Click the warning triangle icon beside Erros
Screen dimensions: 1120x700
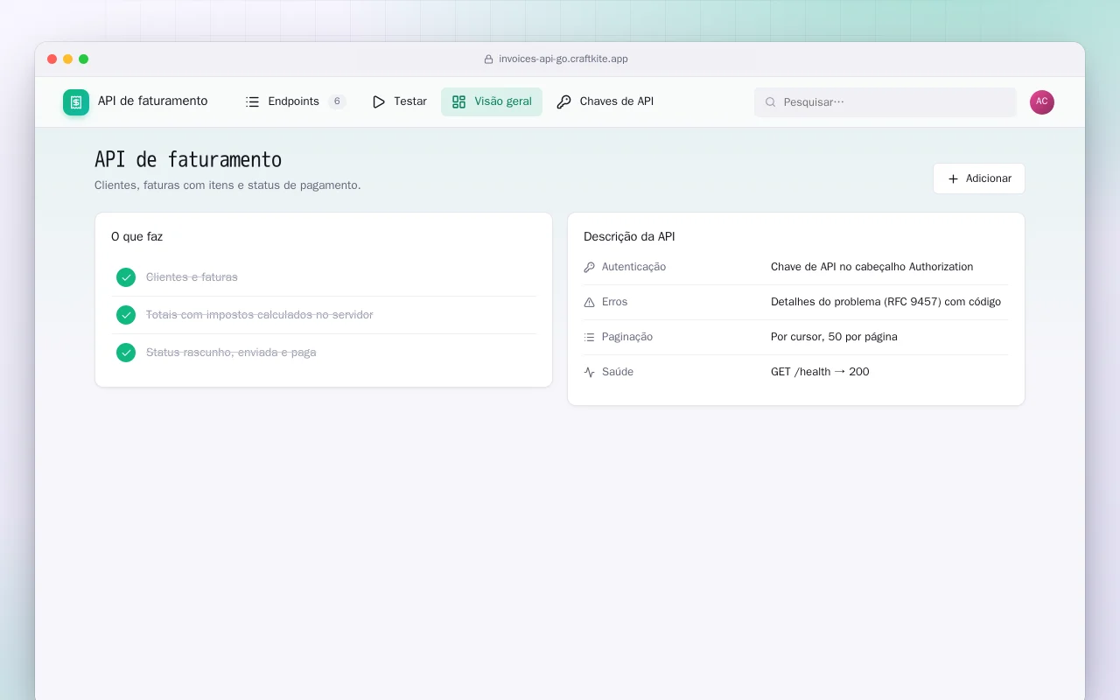coord(589,302)
